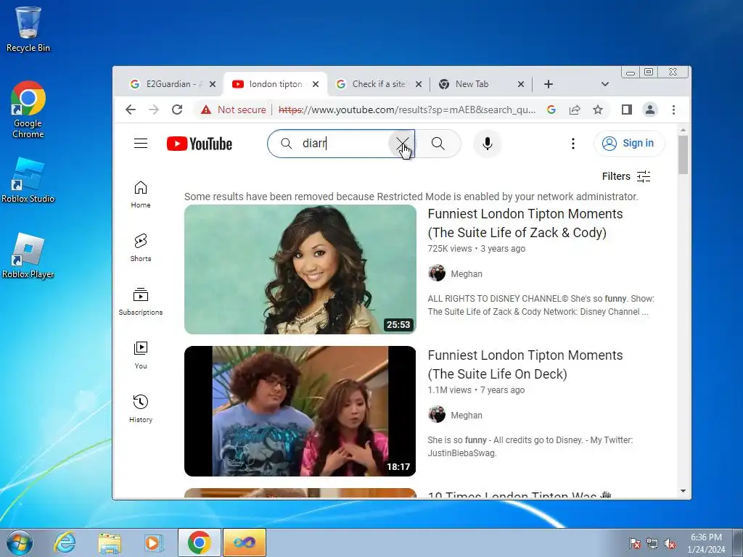Open Suite Life of Zack & Cody thumbnail
The height and width of the screenshot is (557, 743).
coord(300,270)
